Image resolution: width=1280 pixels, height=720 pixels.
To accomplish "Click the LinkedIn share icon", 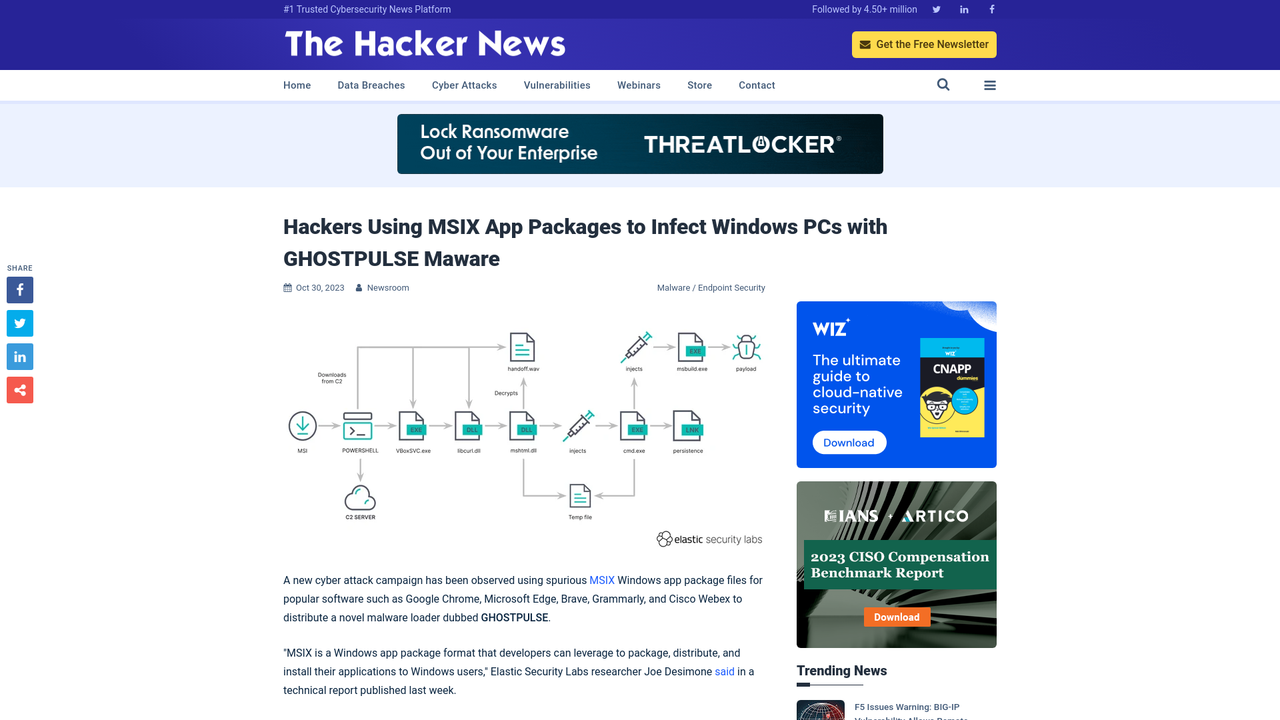I will pyautogui.click(x=19, y=356).
